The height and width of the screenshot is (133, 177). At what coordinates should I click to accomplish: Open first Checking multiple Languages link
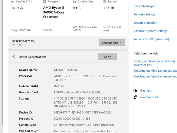point(155,71)
